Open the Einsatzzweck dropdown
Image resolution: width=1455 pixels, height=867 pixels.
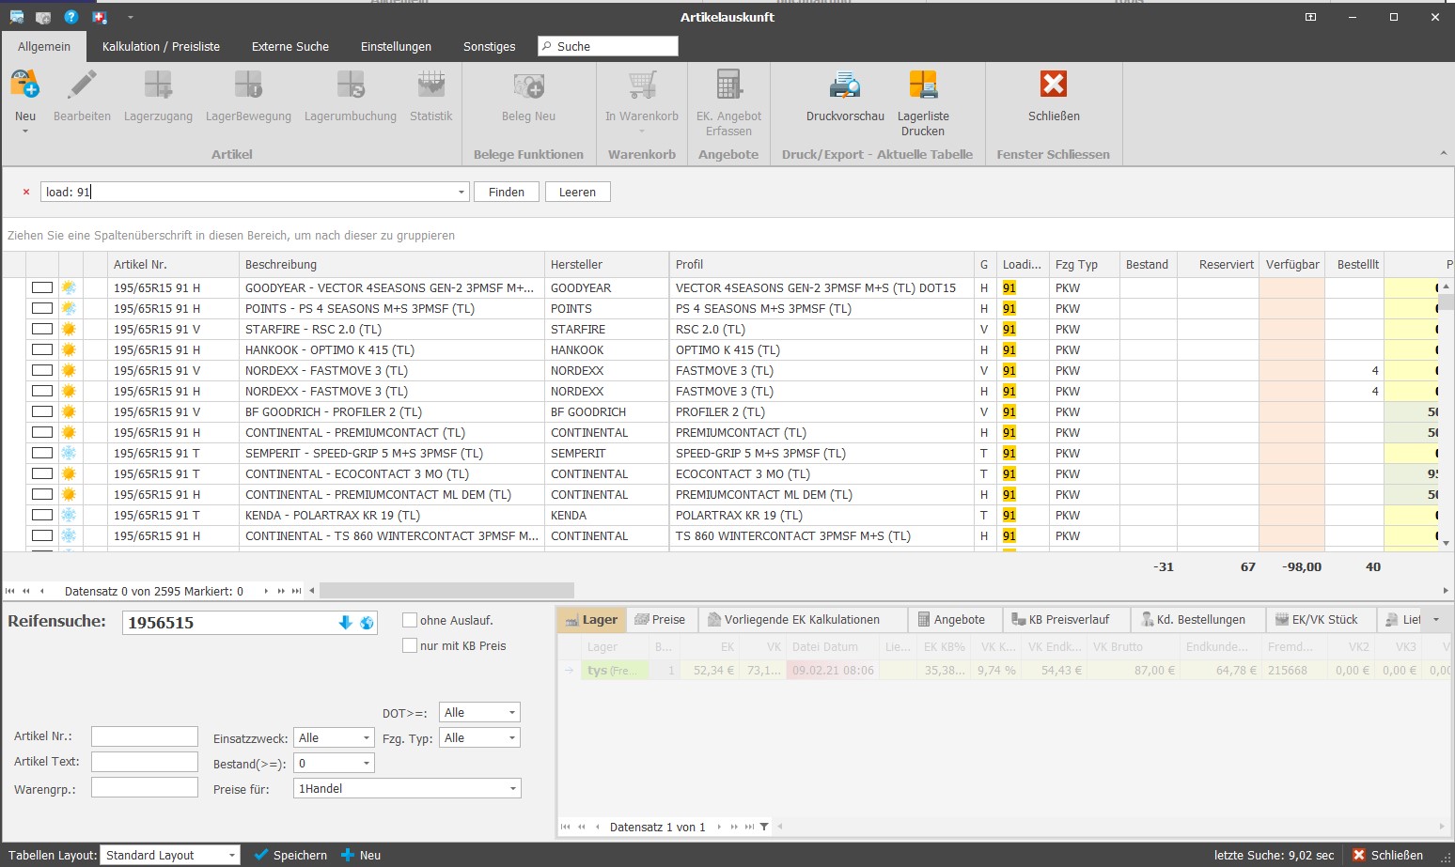point(366,737)
